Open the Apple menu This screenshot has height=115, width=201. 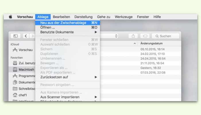coord(11,17)
